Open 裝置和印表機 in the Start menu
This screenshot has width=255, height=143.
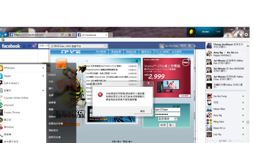[x=55, y=124]
